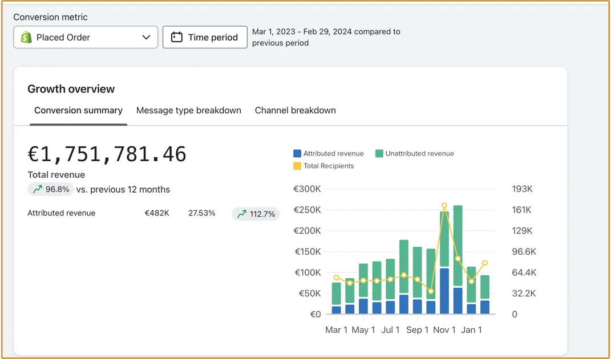Viewport: 611px width, 359px height.
Task: Click the yellow Total Recipients legend swatch
Action: [297, 166]
